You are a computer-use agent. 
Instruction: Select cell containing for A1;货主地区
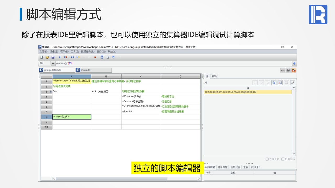106,91
